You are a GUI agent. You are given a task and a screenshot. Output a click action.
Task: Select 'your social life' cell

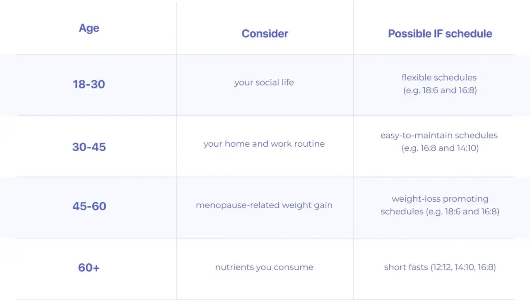click(x=264, y=82)
